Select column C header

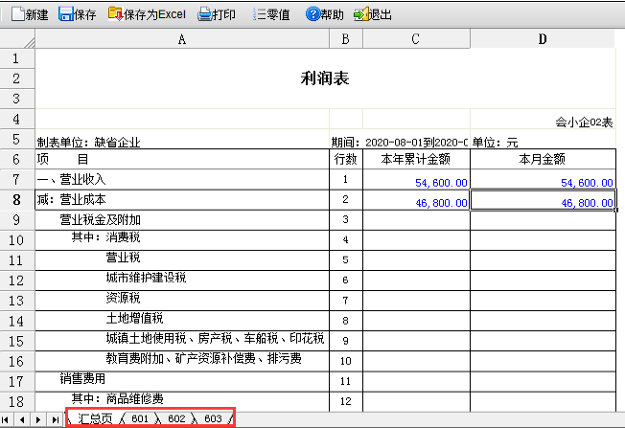click(x=416, y=39)
